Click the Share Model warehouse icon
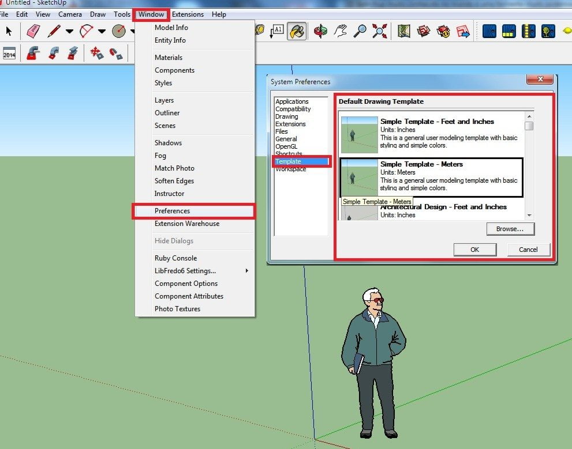Viewport: 572px width, 449px height. (x=443, y=31)
